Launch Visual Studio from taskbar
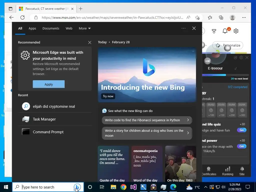The width and height of the screenshot is (256, 192). (133, 187)
